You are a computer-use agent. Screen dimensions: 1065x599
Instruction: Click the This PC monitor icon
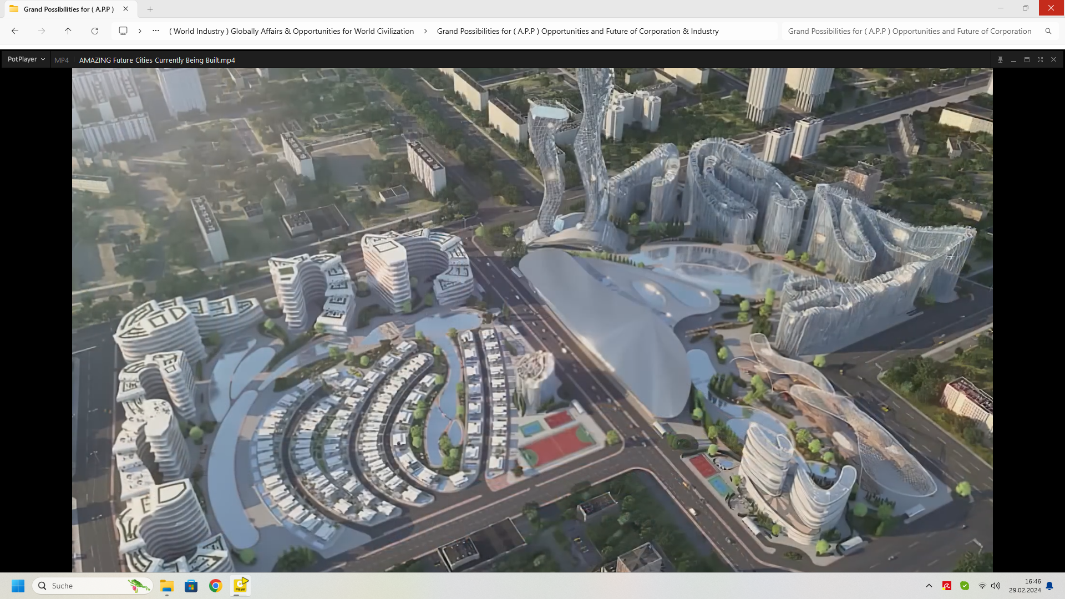123,31
